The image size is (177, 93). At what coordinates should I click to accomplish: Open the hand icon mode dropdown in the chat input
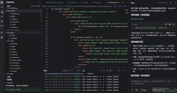[x=137, y=90]
